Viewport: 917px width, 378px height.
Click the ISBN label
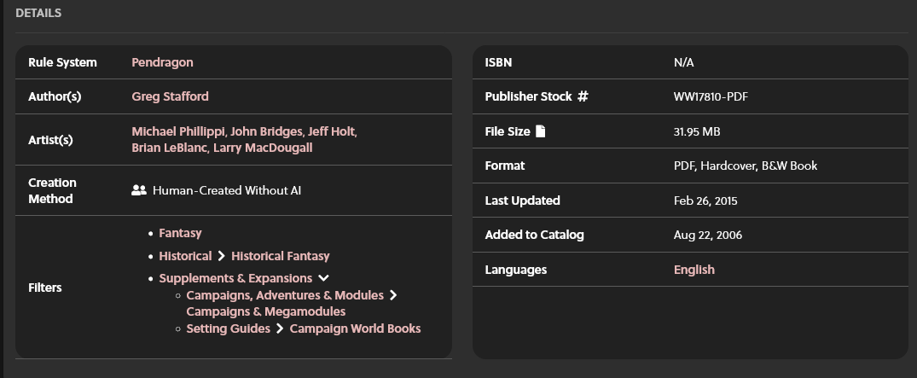point(498,62)
